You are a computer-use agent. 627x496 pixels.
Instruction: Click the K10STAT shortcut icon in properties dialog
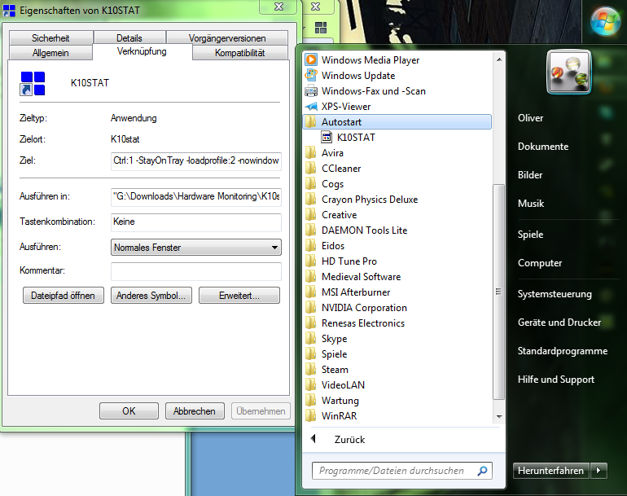tap(33, 83)
